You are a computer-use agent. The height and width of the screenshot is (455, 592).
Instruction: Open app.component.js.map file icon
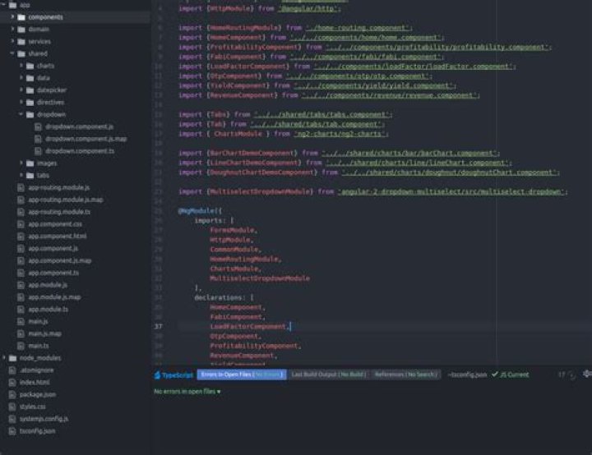click(x=21, y=260)
